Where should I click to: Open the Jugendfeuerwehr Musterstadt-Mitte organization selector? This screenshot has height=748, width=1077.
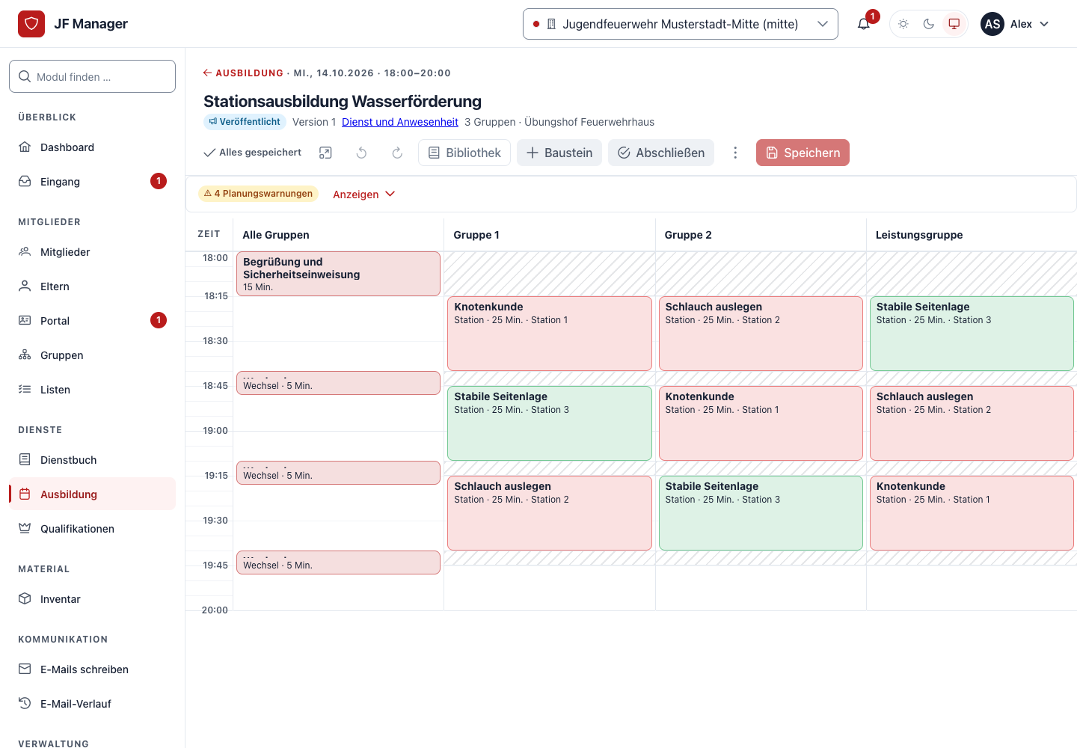(681, 24)
